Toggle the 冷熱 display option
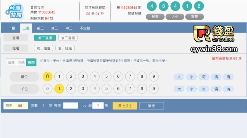Screen dimensions: 247x138 click(x=21, y=62)
